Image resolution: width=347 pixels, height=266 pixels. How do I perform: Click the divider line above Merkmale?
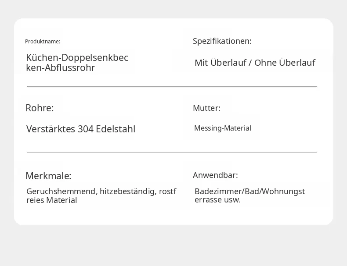pos(172,152)
